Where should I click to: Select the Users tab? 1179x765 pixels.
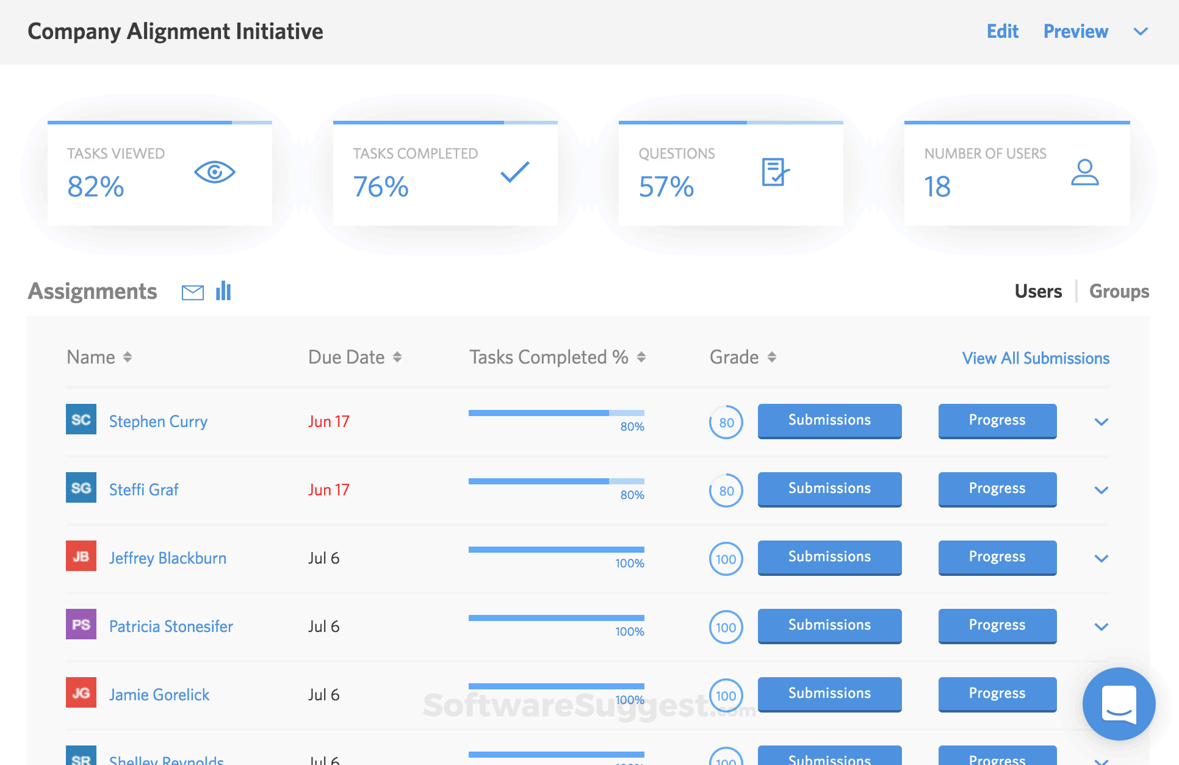click(x=1037, y=292)
